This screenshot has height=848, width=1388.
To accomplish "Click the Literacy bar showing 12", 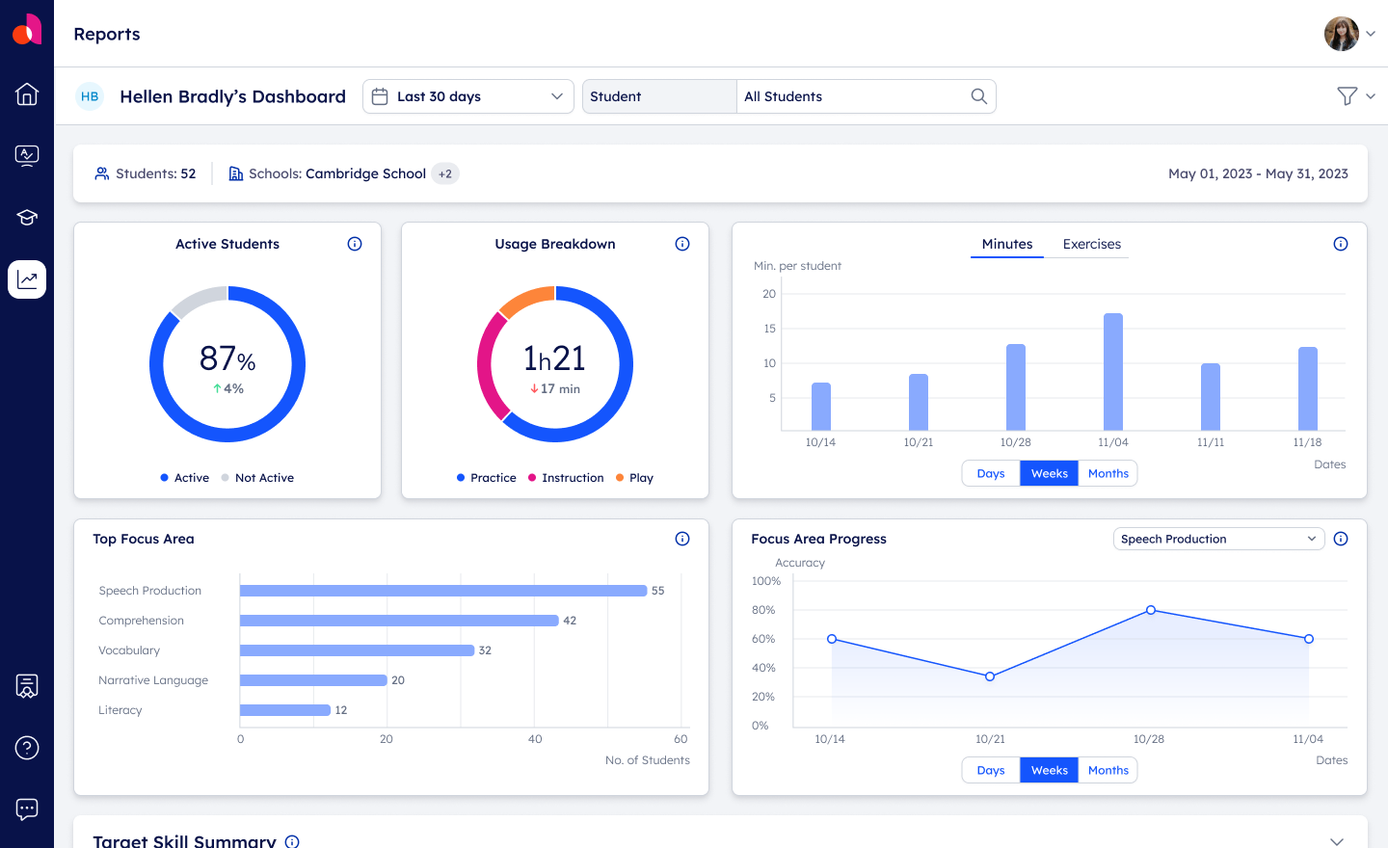I will [285, 710].
